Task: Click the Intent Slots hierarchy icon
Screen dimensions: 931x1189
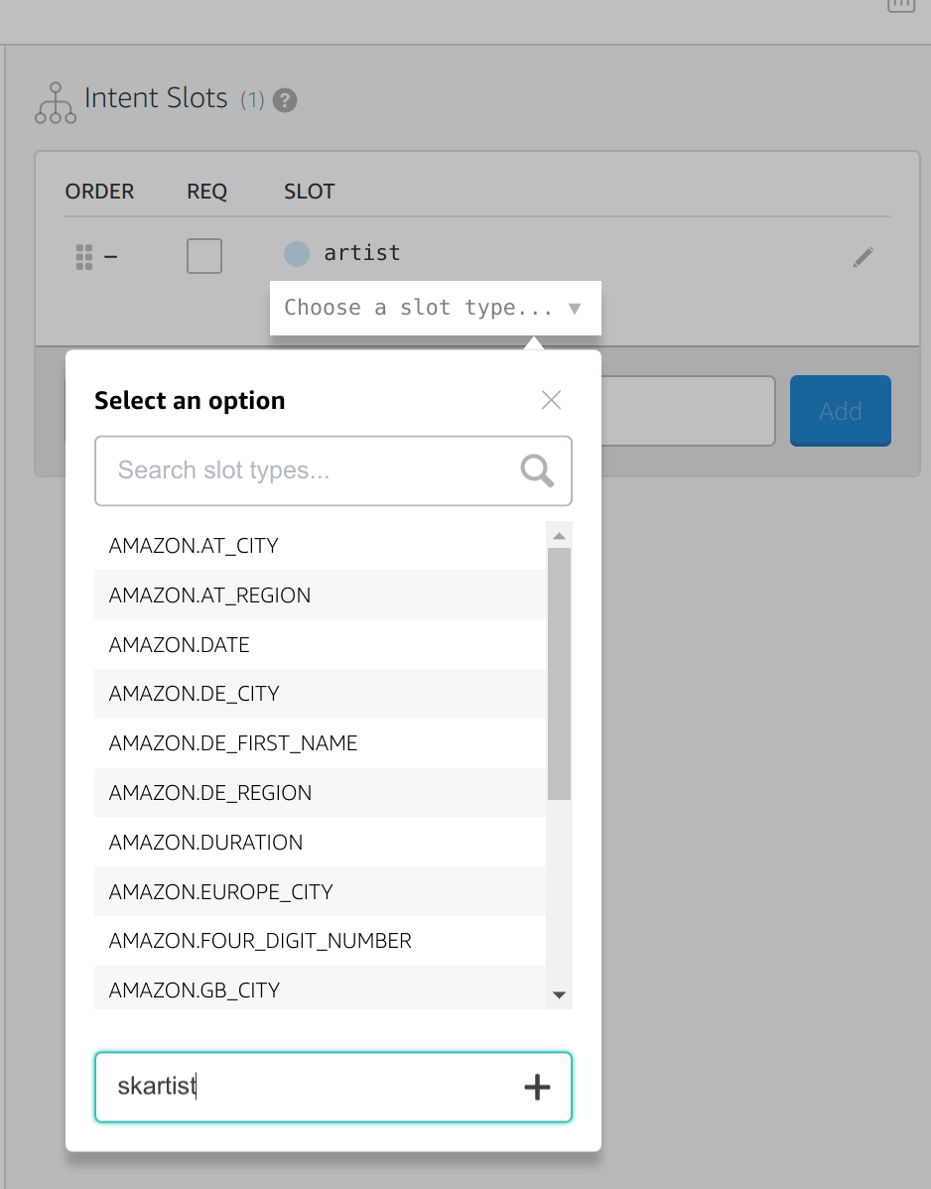Action: click(x=56, y=102)
